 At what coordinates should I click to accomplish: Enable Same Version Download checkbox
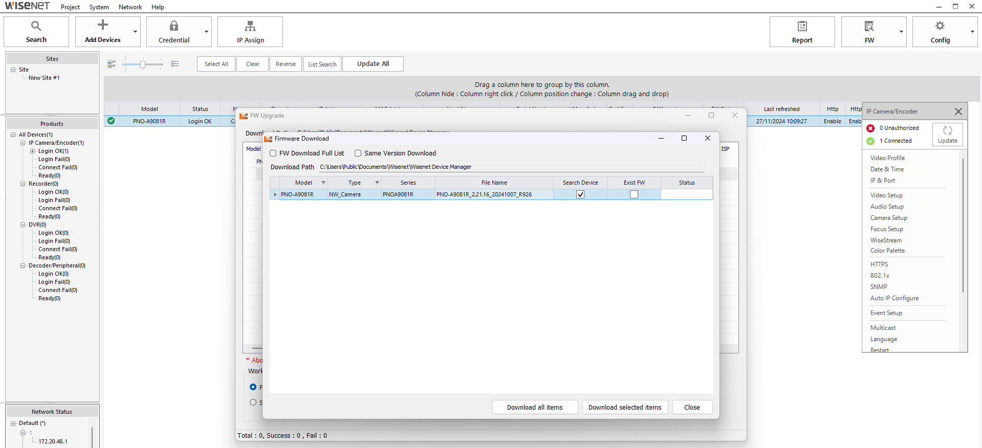(358, 153)
